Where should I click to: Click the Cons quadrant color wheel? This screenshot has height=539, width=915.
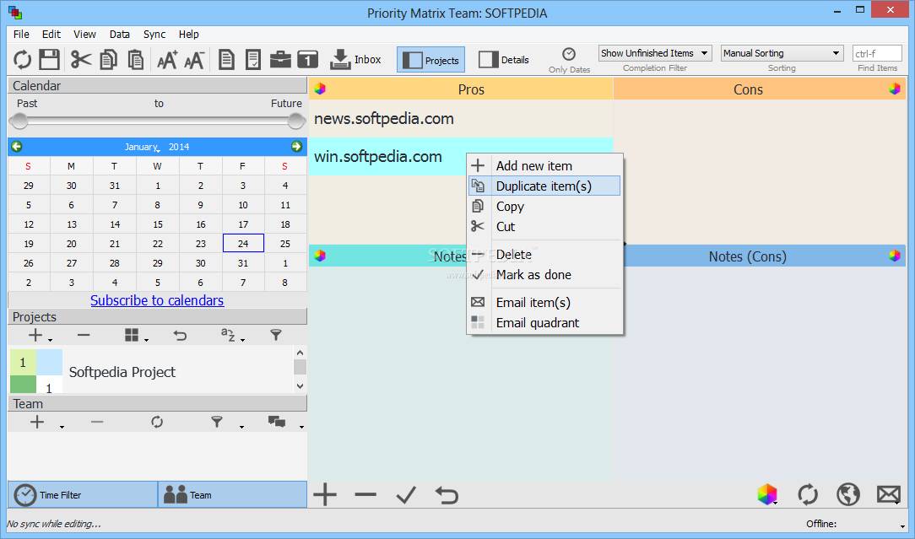click(895, 89)
